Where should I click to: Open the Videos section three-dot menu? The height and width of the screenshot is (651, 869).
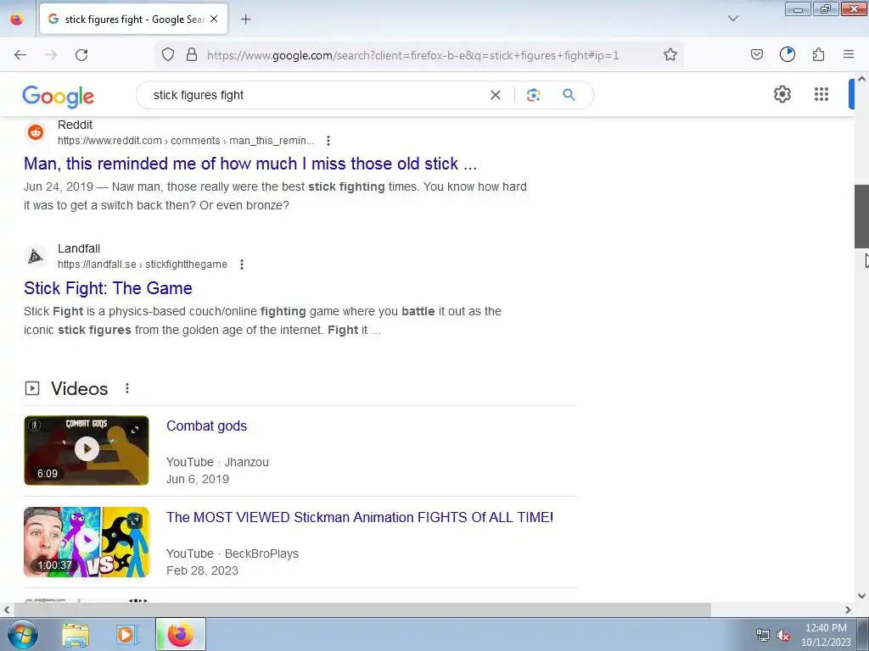click(x=127, y=388)
